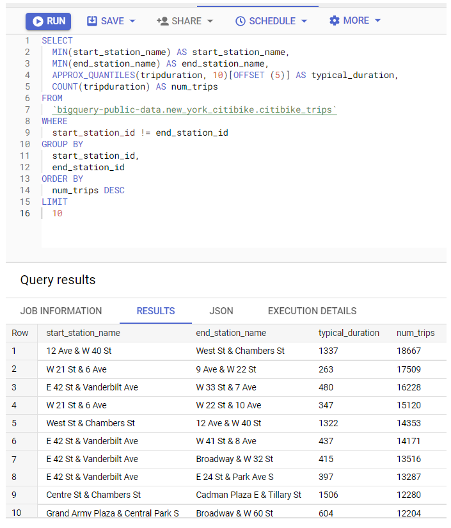
Task: Select cell 'West St & Chambers St' in row 1
Action: click(241, 351)
